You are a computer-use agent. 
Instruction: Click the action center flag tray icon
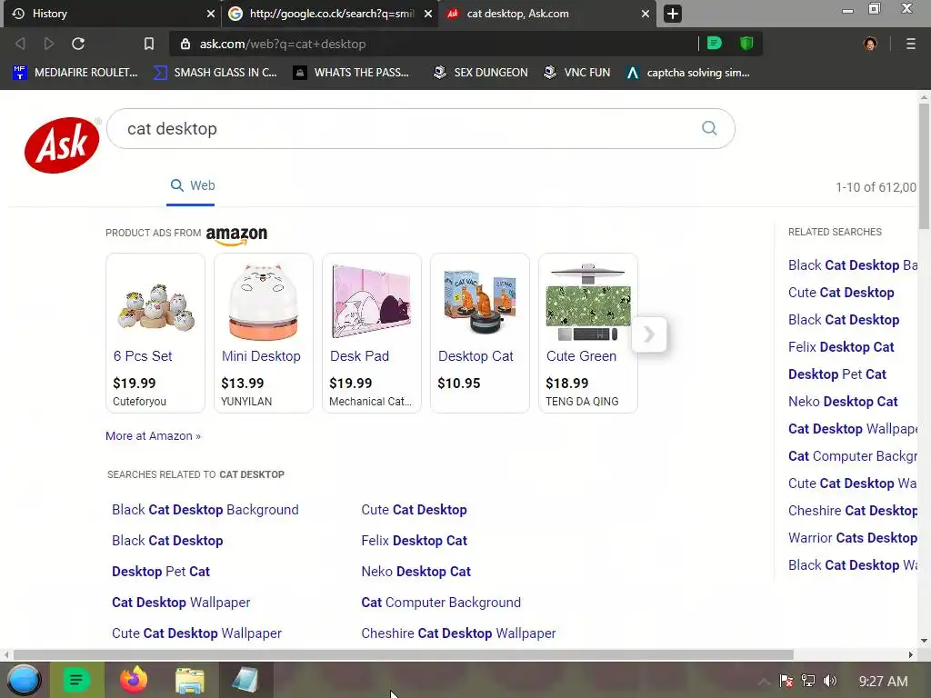tap(786, 681)
